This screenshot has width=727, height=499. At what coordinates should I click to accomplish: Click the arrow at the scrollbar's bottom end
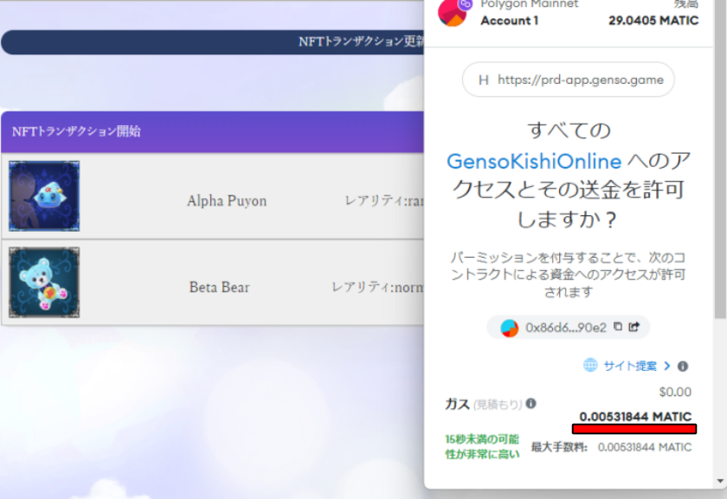pyautogui.click(x=720, y=481)
